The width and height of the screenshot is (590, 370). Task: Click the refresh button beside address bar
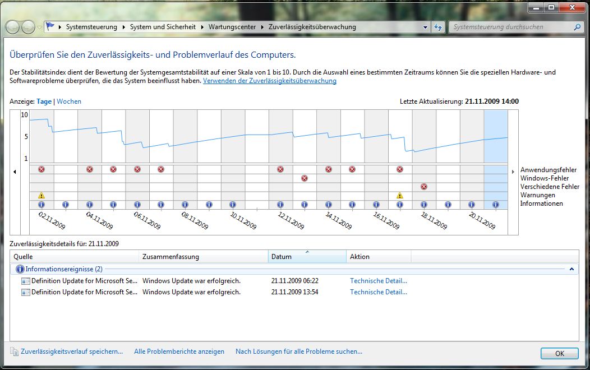(438, 27)
